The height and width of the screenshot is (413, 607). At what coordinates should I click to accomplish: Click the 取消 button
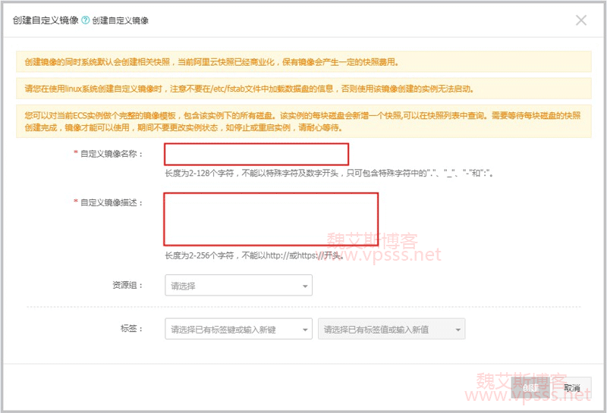(x=572, y=387)
